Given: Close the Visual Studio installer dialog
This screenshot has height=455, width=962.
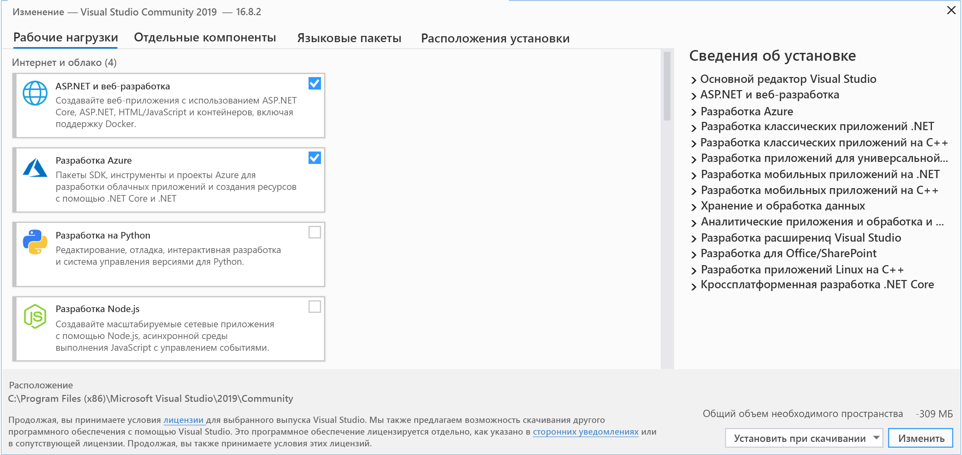Looking at the screenshot, I should click(951, 10).
